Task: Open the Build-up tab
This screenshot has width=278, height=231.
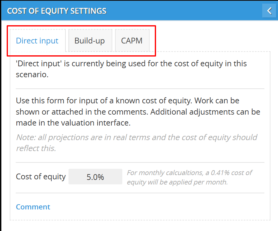Action: (90, 41)
